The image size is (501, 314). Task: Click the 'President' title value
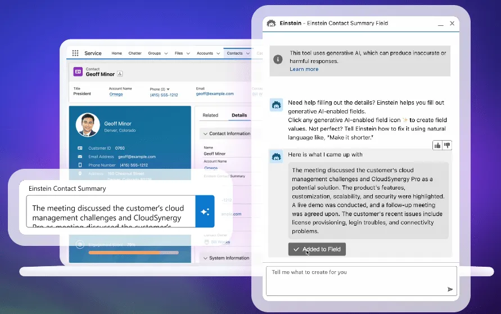[82, 93]
